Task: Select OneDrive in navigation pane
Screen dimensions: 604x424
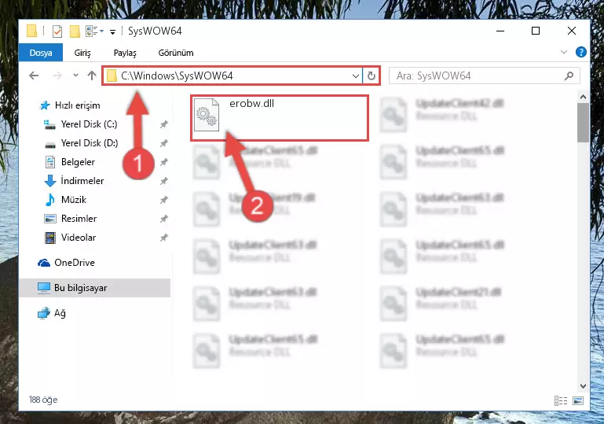Action: 75,263
